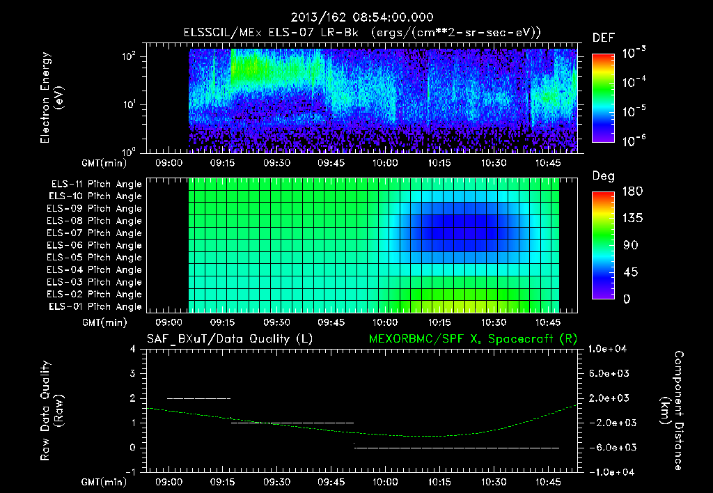The image size is (713, 493).
Task: Click the 90 value on the Deg scale
Action: pos(631,246)
